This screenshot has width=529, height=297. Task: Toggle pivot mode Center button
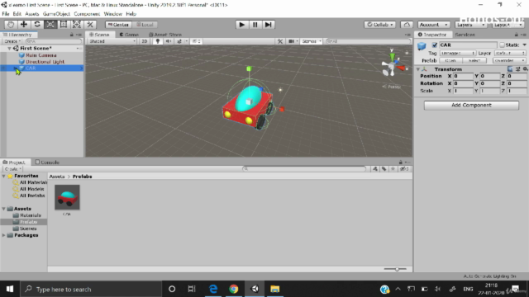click(x=118, y=25)
